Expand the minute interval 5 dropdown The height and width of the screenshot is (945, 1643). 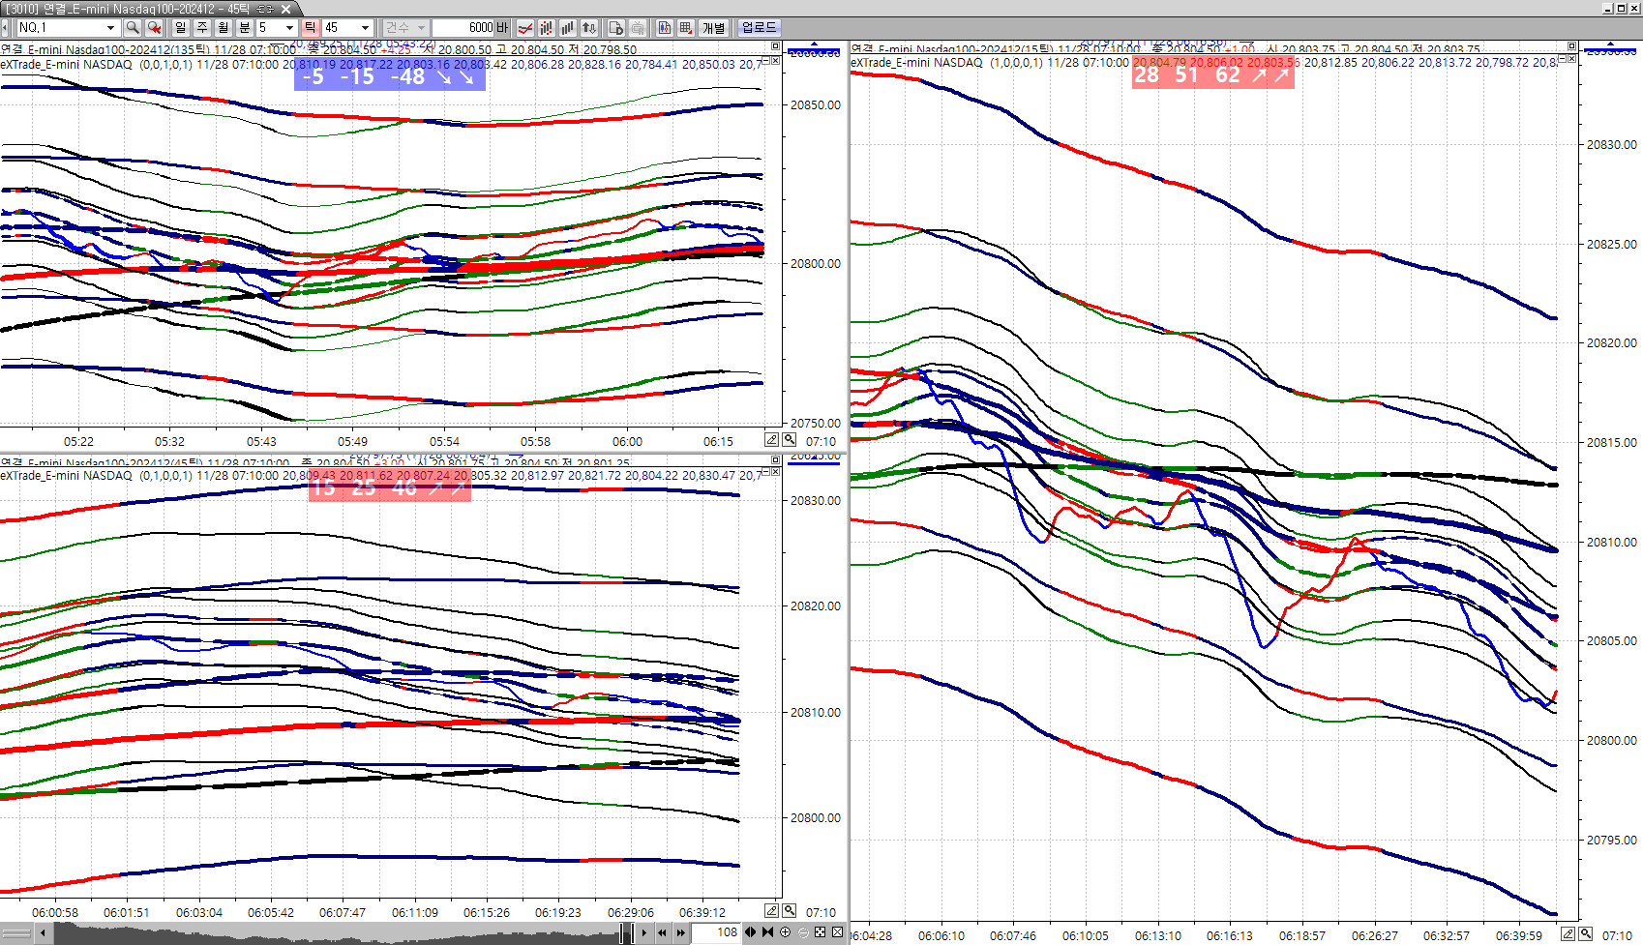tap(288, 28)
